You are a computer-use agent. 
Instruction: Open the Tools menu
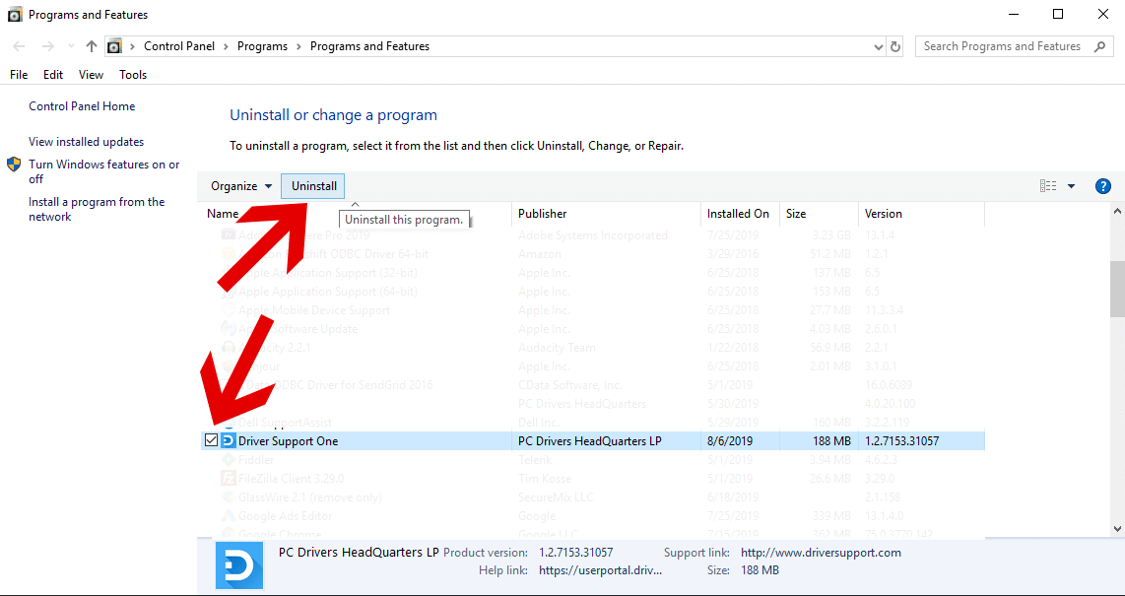(133, 75)
